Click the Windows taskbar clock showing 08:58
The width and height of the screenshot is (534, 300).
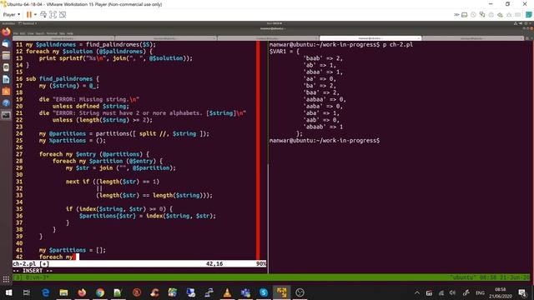coord(501,292)
